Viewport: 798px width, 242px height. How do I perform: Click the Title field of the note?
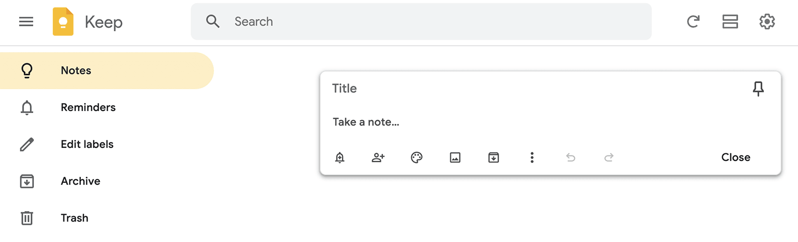coord(499,89)
